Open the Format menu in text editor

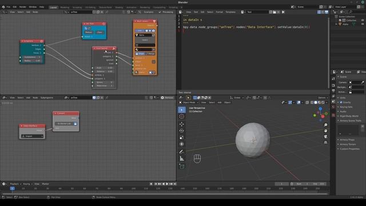219,12
